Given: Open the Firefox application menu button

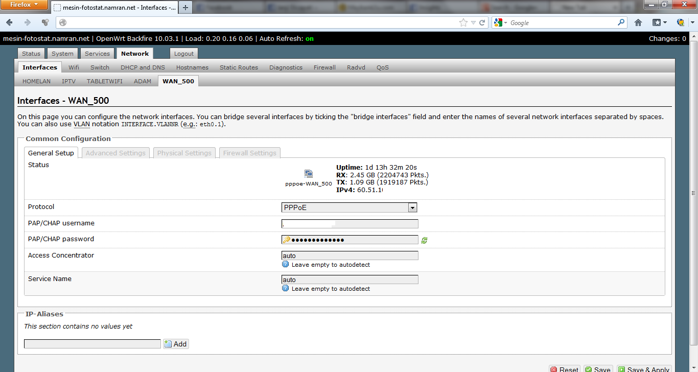Looking at the screenshot, I should pyautogui.click(x=25, y=5).
